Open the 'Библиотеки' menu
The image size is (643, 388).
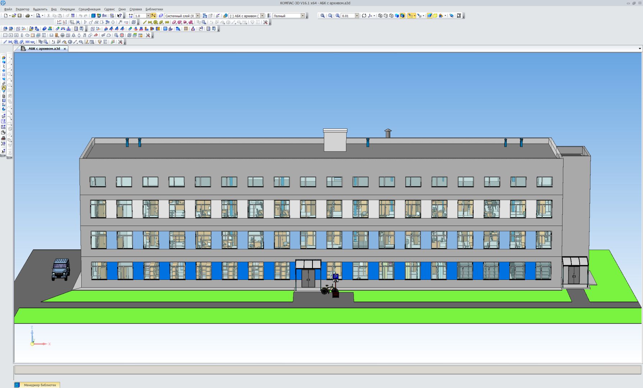tap(154, 9)
